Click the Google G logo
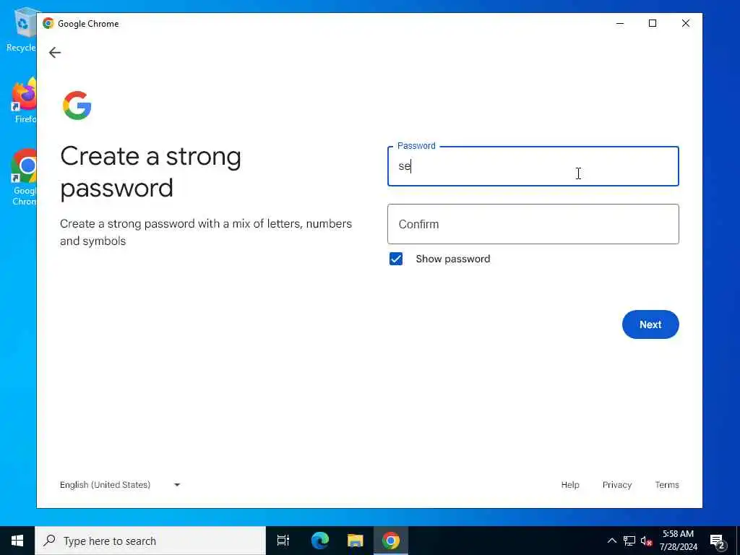 click(77, 106)
